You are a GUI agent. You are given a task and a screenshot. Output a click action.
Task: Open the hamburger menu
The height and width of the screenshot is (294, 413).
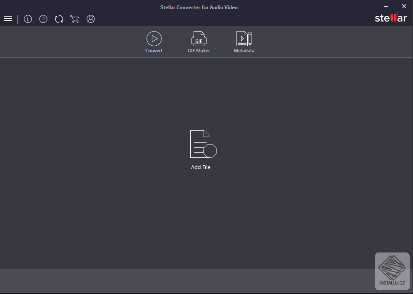coord(8,19)
